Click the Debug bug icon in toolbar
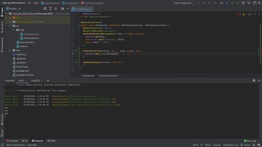262x147 pixels. 204,3
